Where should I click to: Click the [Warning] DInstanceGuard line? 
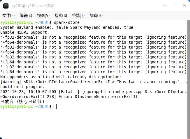click(x=94, y=84)
